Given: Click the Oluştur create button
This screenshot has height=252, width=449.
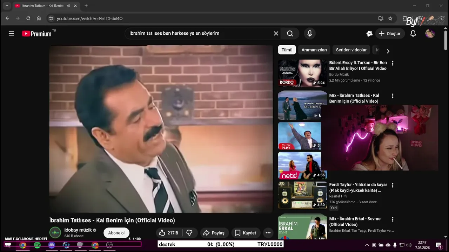Looking at the screenshot, I should 390,34.
